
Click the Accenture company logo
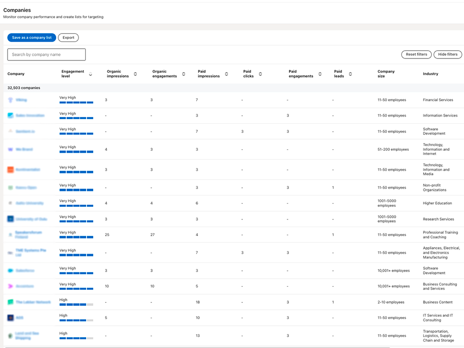click(x=10, y=286)
